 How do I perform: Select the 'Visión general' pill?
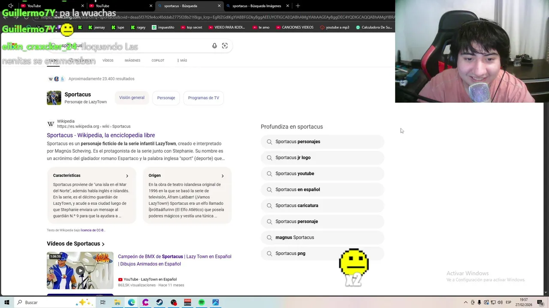(x=132, y=98)
